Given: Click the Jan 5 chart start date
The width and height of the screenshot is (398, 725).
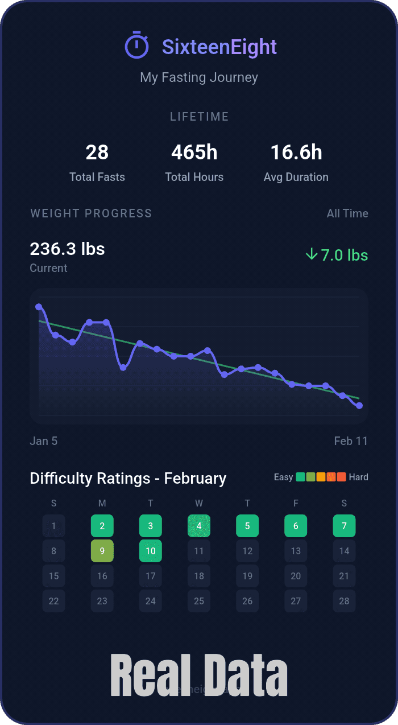Looking at the screenshot, I should pyautogui.click(x=43, y=441).
